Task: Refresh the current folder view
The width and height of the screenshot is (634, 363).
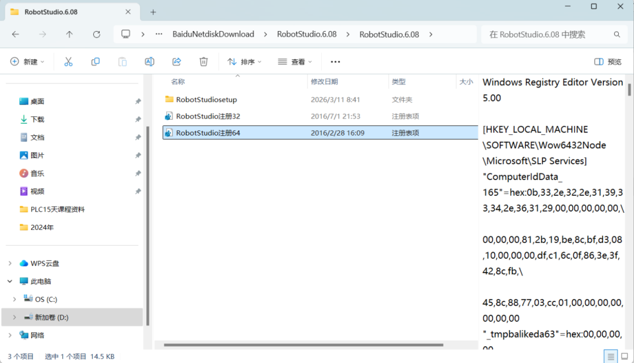Action: pos(97,35)
